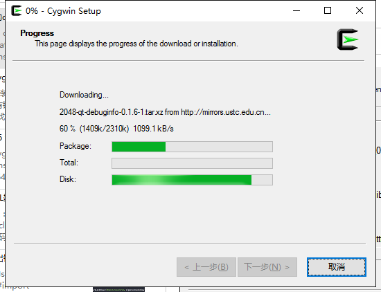Screen dimensions: 381x292
Task: Close the Cygwin Setup window
Action: click(360, 10)
